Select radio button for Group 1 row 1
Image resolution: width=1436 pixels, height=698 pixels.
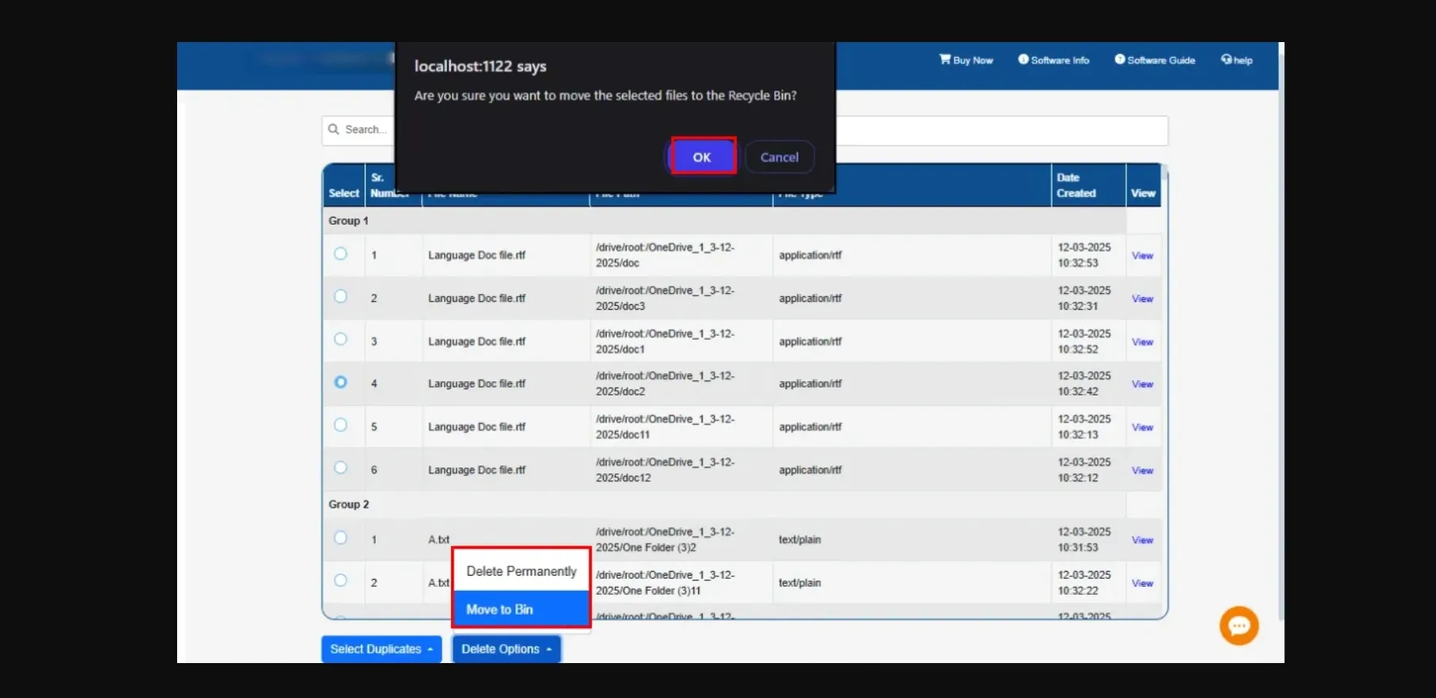pos(341,254)
